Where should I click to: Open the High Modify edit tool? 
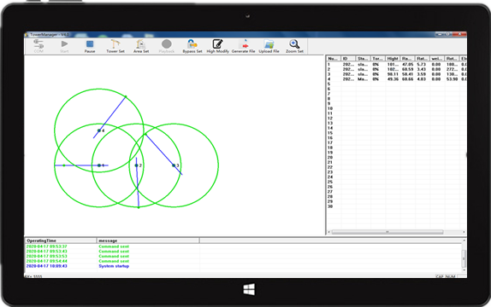[217, 46]
